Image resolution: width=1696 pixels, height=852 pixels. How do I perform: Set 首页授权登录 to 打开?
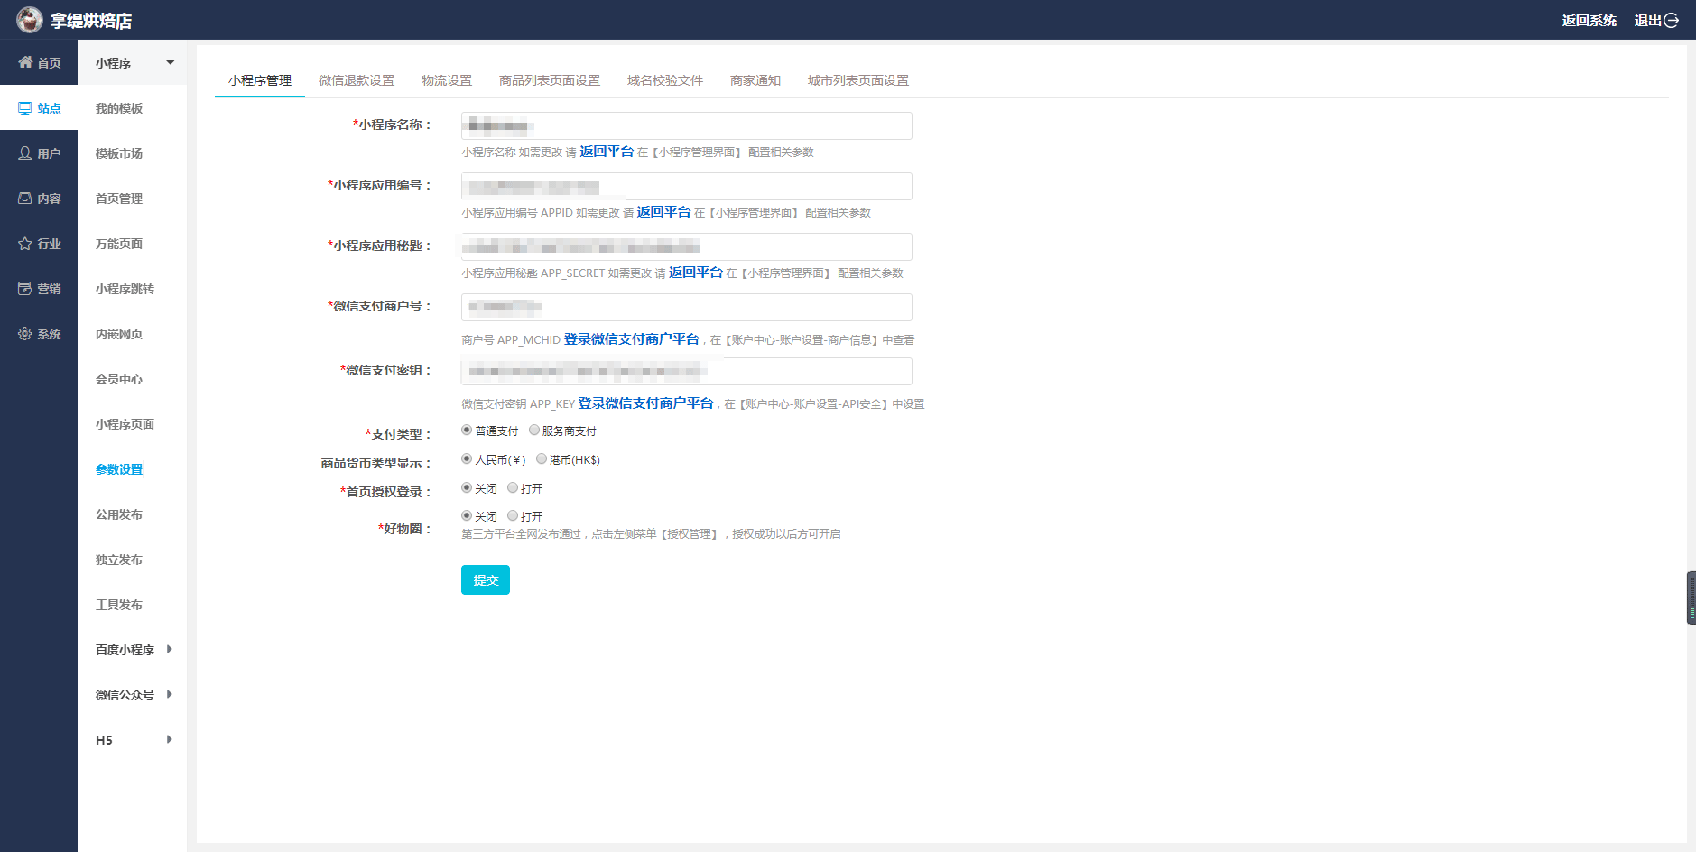coord(513,488)
